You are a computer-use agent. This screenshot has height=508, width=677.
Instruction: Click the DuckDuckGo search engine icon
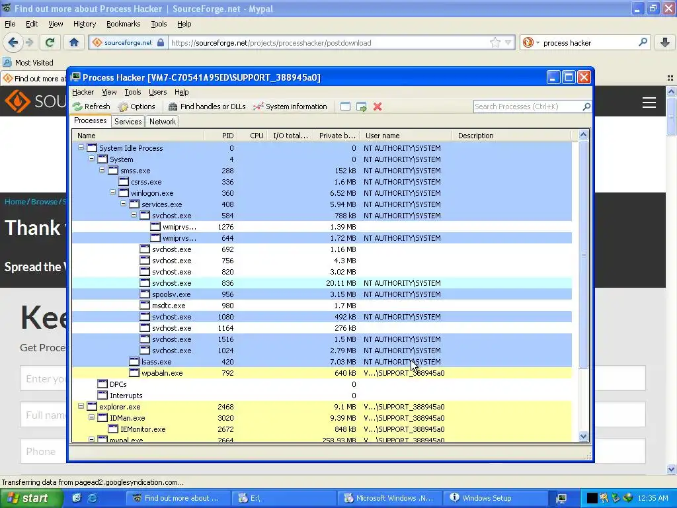click(x=528, y=42)
